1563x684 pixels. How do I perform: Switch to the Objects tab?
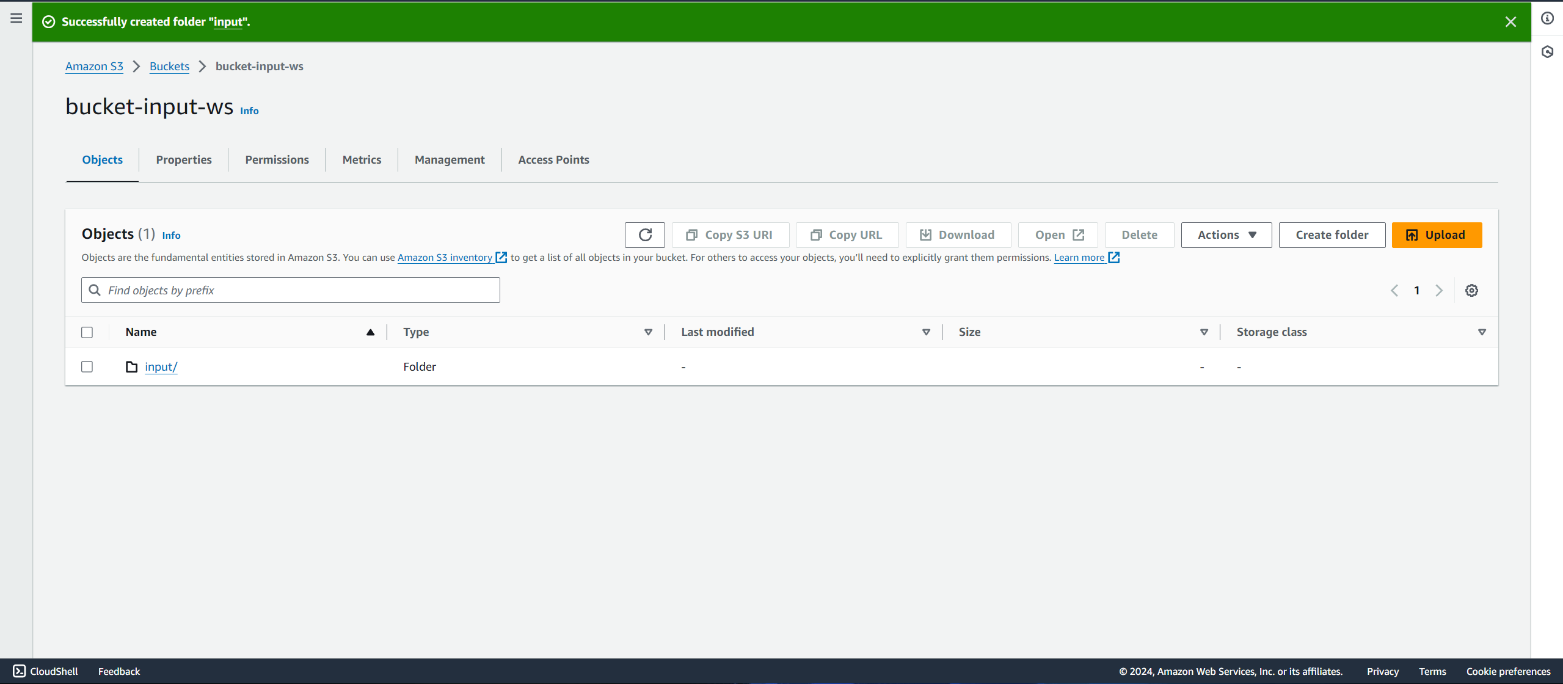point(103,160)
